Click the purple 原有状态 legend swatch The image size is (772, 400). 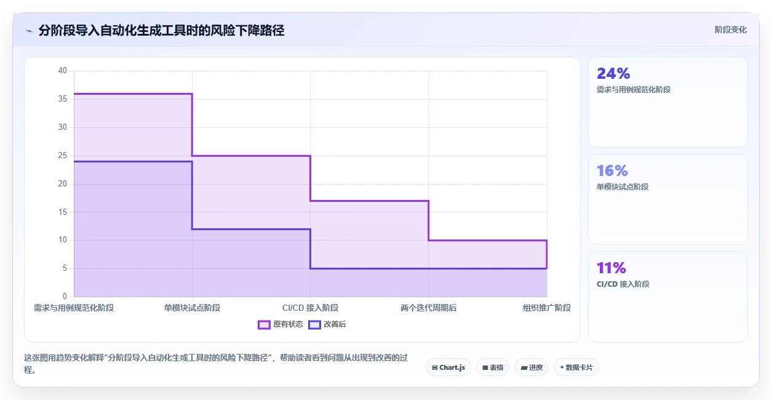click(x=264, y=324)
